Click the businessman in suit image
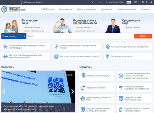154x113 pixels. (x=113, y=26)
